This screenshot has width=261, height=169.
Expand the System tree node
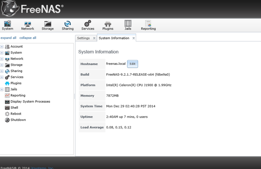(2, 53)
